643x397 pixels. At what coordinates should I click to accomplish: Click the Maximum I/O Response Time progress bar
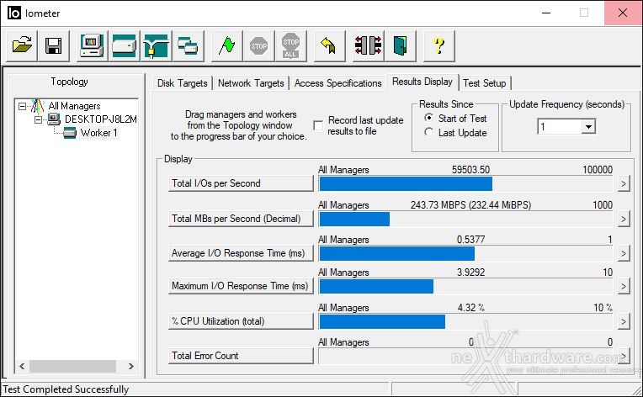(x=466, y=286)
